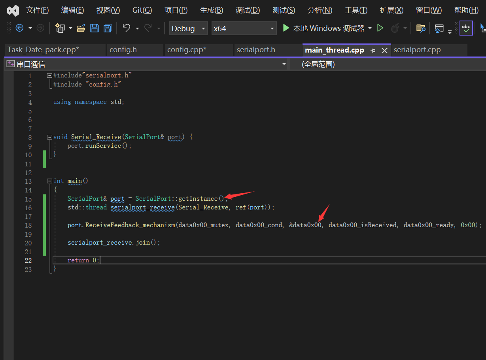The width and height of the screenshot is (486, 360).
Task: Click the window layout icon in the toolbar
Action: [439, 28]
